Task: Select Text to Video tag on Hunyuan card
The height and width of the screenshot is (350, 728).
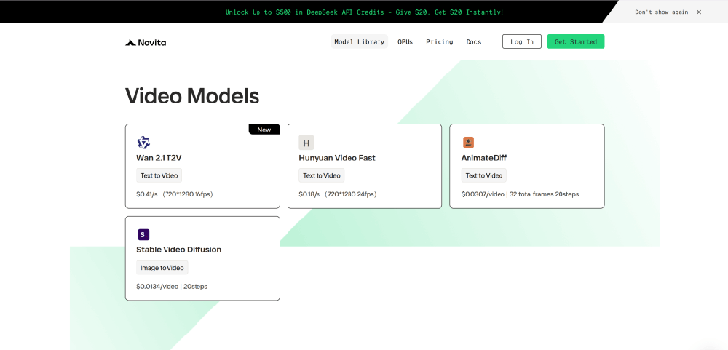Action: click(x=321, y=175)
